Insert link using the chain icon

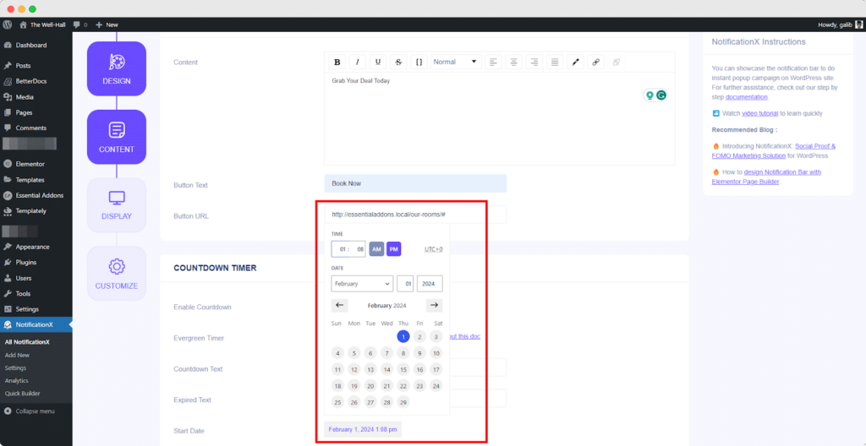click(x=595, y=63)
